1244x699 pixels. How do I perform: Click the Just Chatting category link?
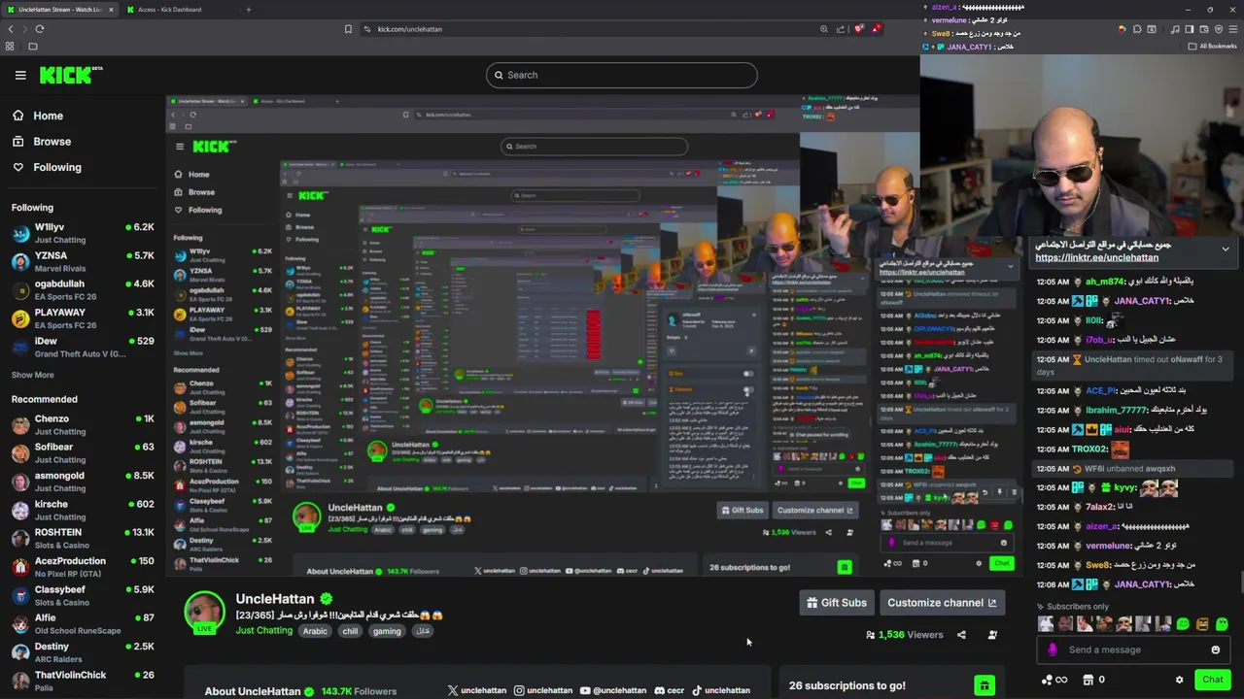tap(263, 631)
